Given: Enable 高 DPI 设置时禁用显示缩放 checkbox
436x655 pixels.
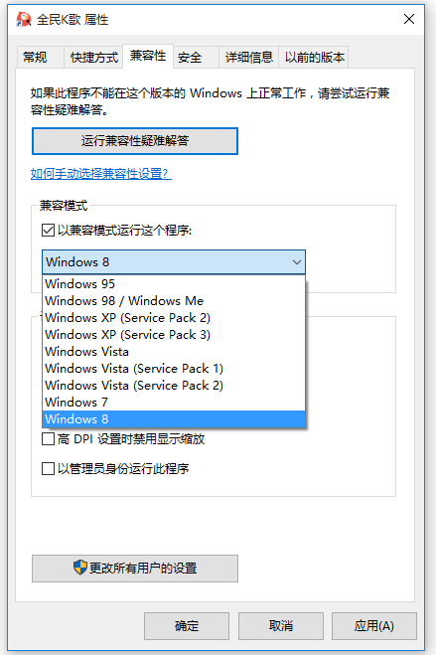Looking at the screenshot, I should pos(48,439).
